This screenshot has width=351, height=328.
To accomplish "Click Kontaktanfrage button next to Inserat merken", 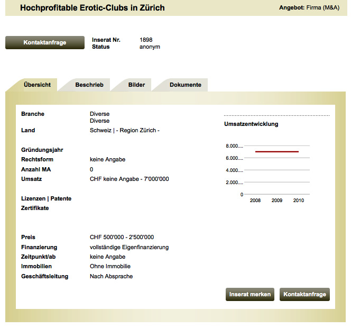I will click(304, 294).
